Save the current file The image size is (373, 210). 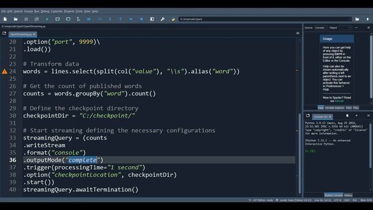26,19
